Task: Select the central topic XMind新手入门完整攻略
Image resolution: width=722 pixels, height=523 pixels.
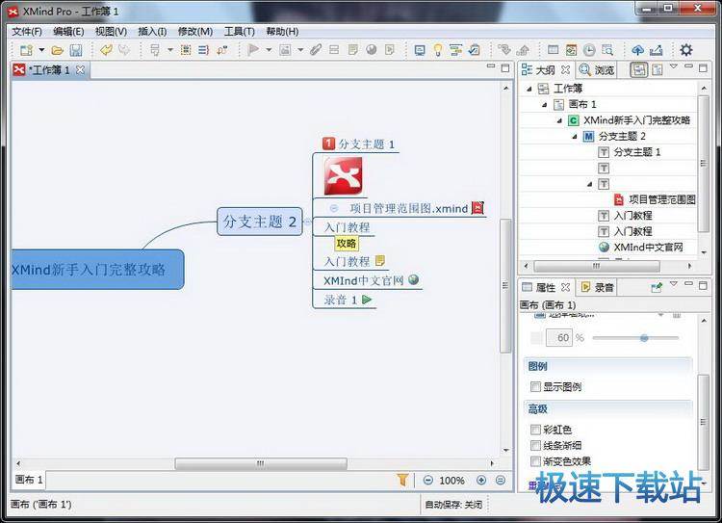Action: point(97,270)
